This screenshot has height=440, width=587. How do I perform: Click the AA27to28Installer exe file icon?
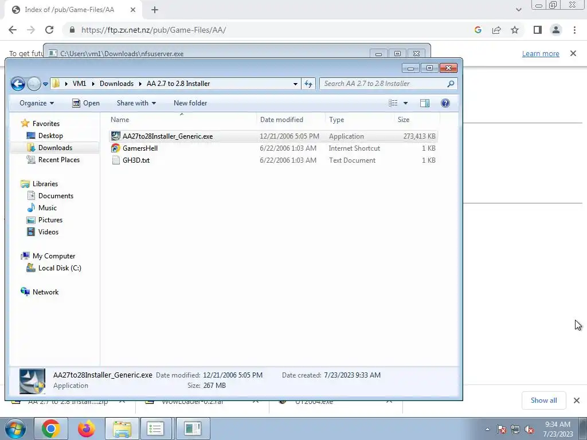(116, 136)
